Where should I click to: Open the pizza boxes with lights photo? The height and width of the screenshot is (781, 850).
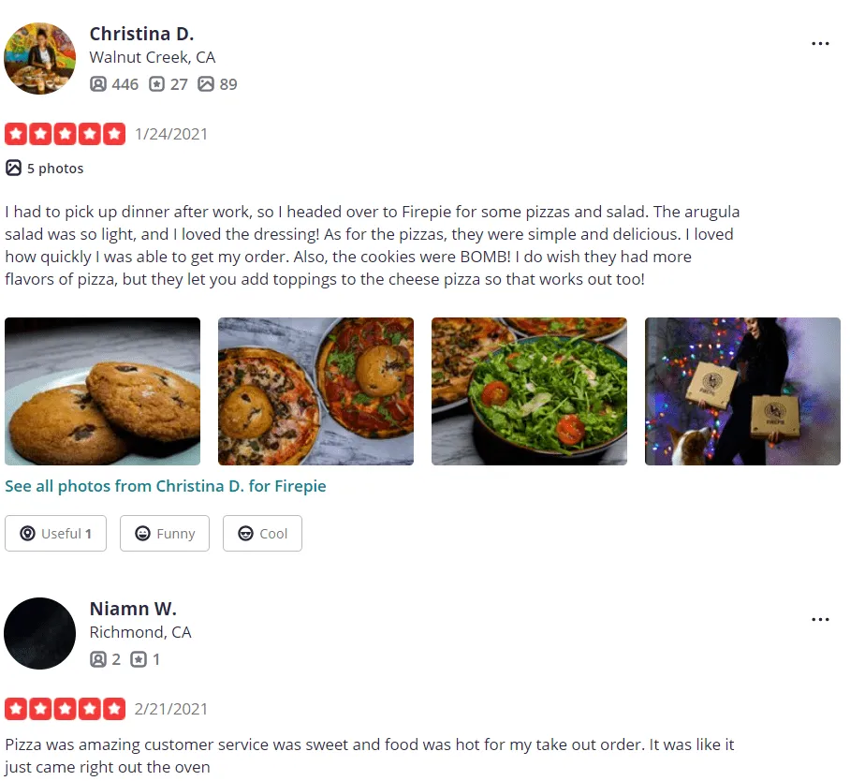742,391
